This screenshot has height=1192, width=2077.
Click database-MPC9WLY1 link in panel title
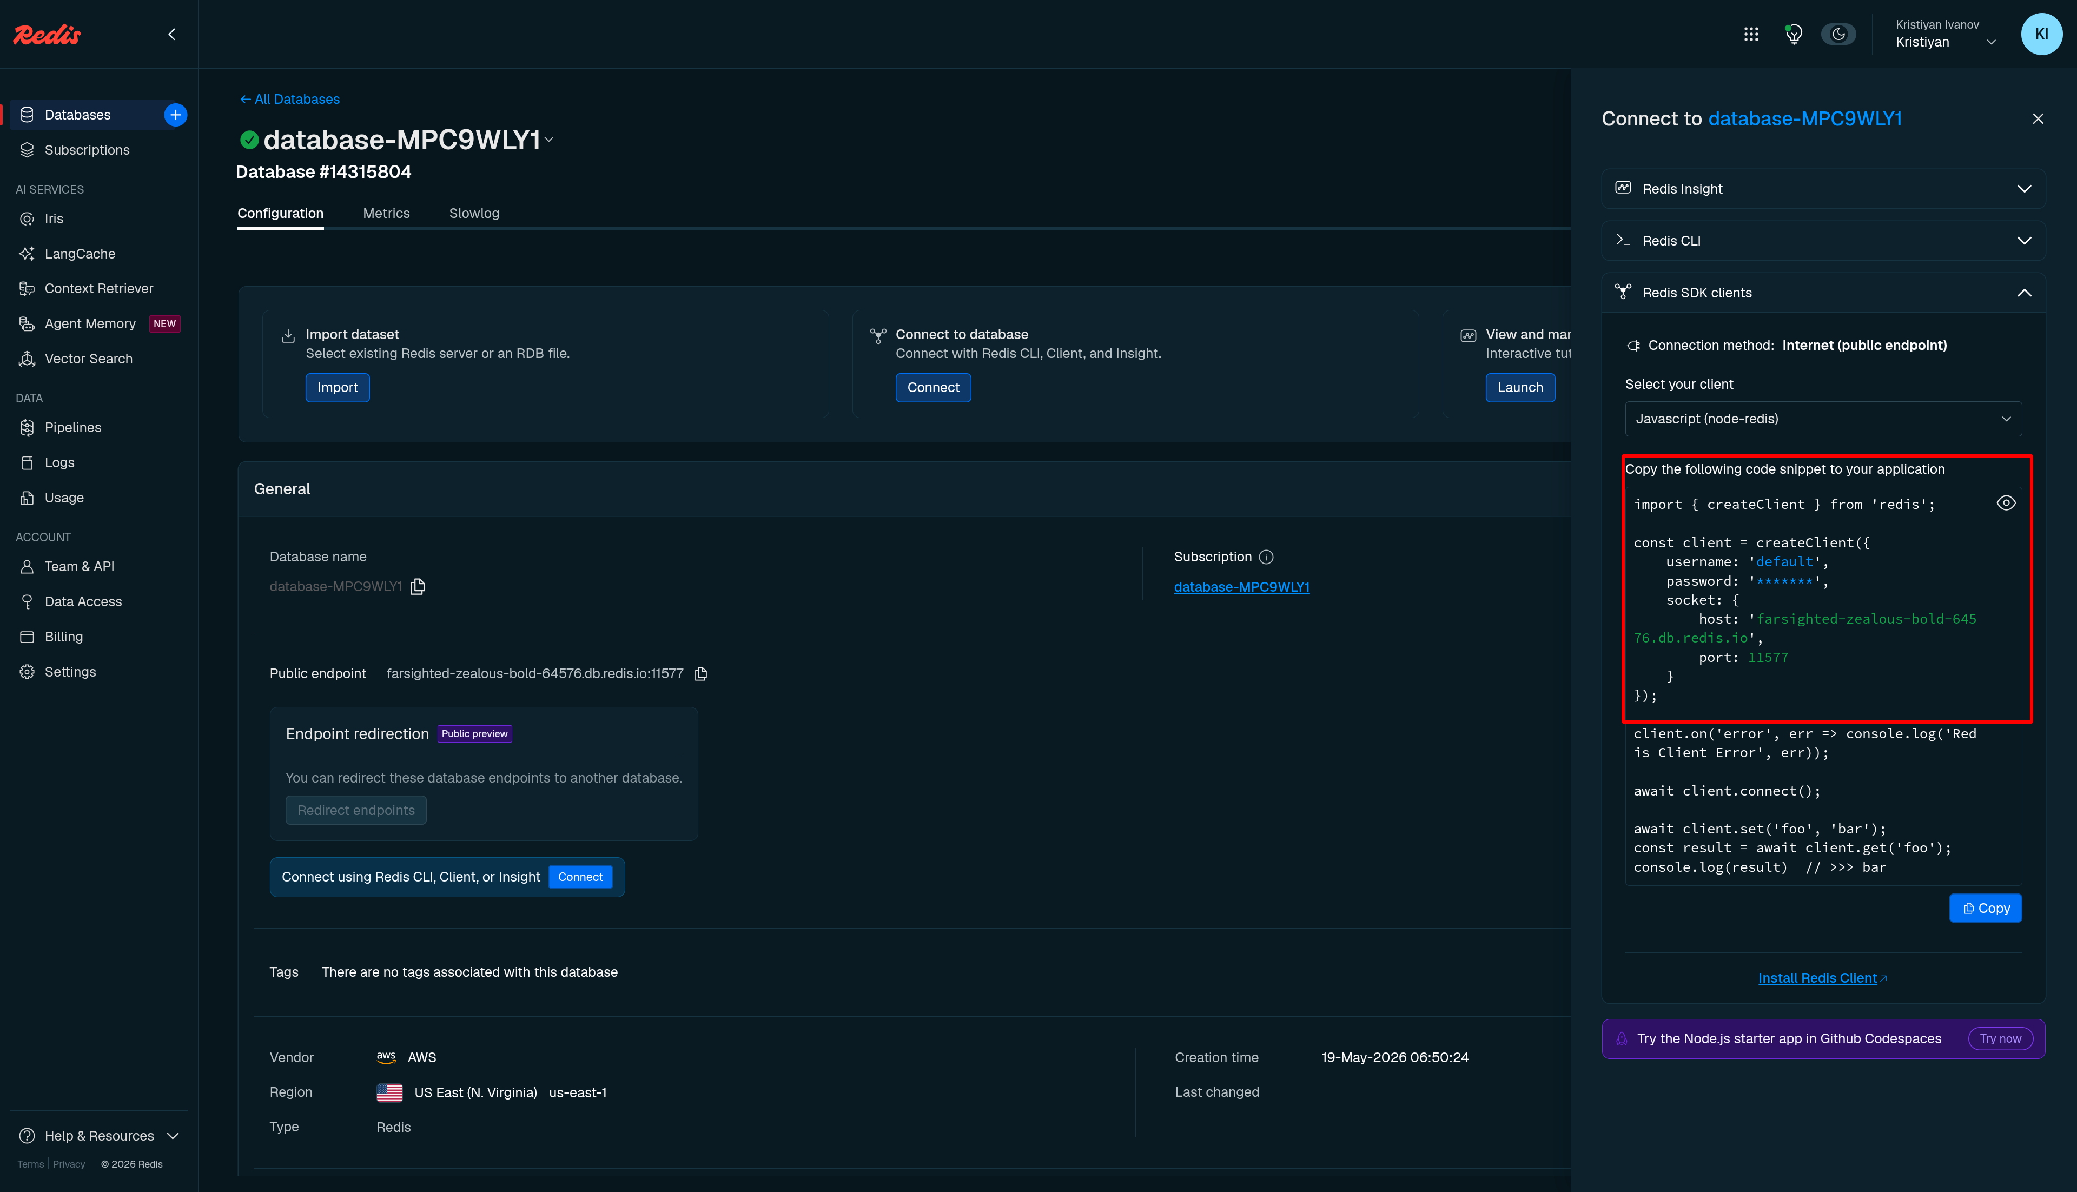click(x=1804, y=118)
